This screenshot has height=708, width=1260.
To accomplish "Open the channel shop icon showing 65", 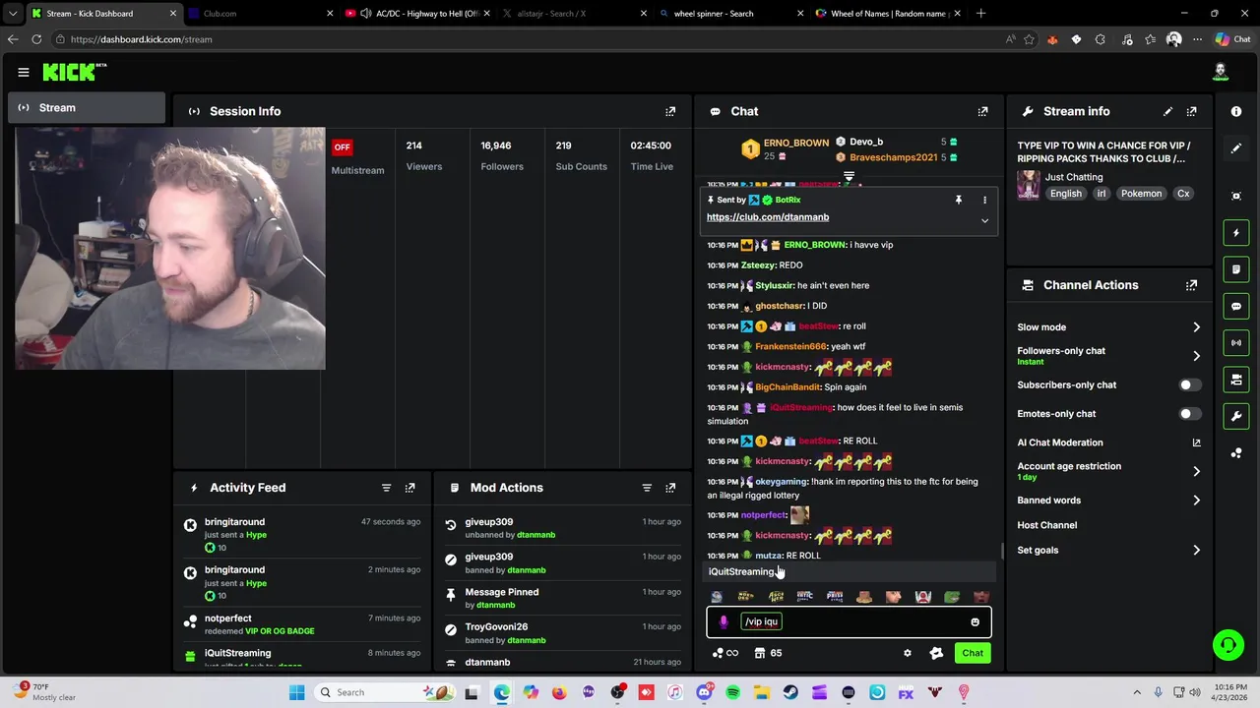I will pyautogui.click(x=768, y=653).
